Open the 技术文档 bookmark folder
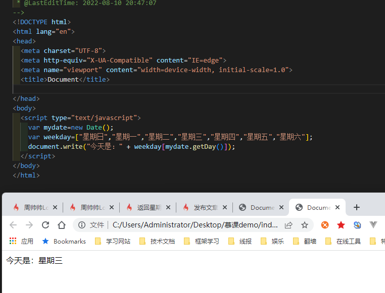 tap(158, 241)
